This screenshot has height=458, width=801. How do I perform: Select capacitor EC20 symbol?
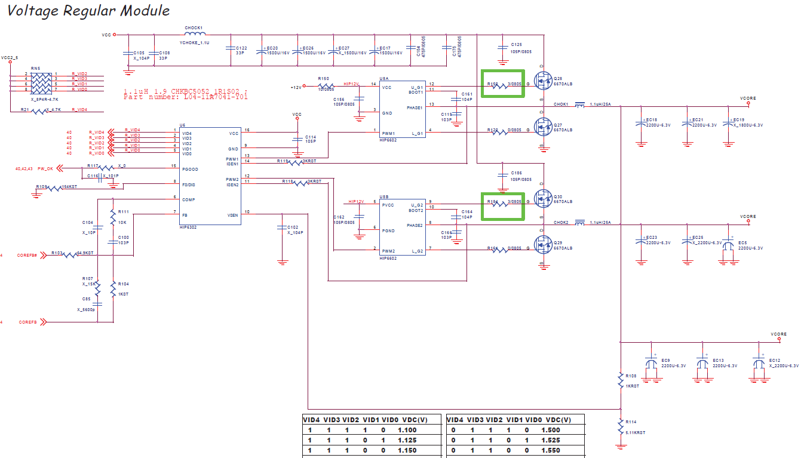pos(260,51)
